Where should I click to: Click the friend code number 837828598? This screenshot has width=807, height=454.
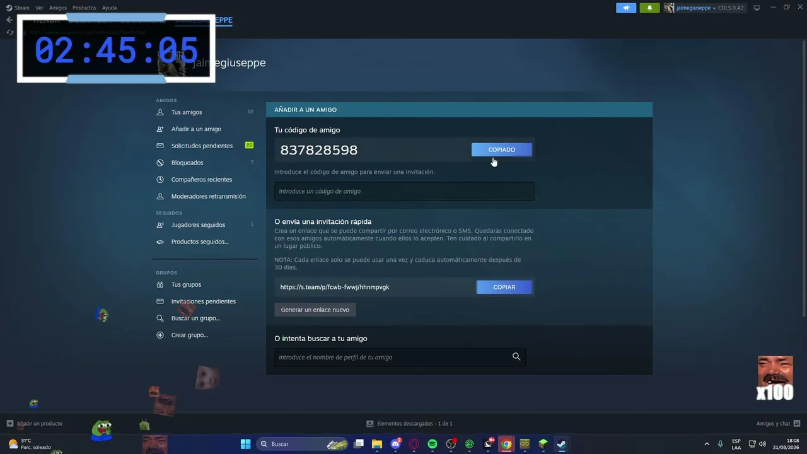pos(319,150)
